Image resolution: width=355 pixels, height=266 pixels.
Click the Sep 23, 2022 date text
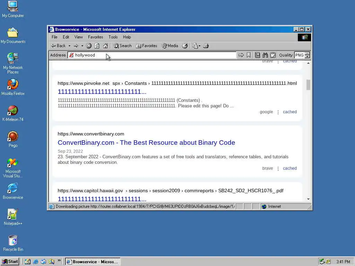point(70,151)
